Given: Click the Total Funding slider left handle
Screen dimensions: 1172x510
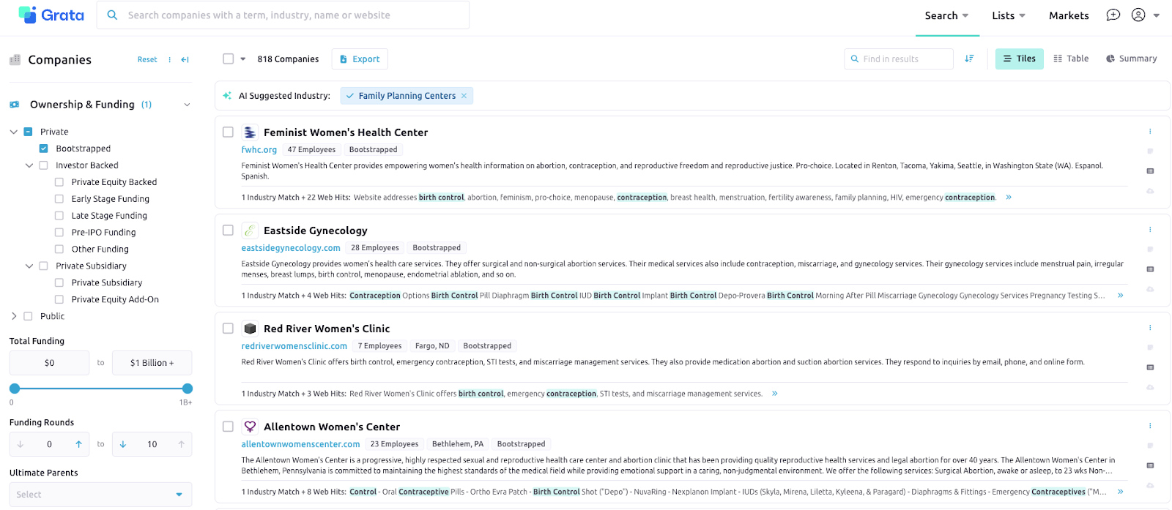Looking at the screenshot, I should [15, 389].
